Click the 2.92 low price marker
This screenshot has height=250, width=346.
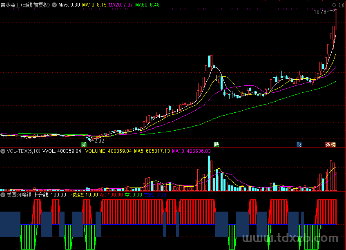[x=99, y=141]
